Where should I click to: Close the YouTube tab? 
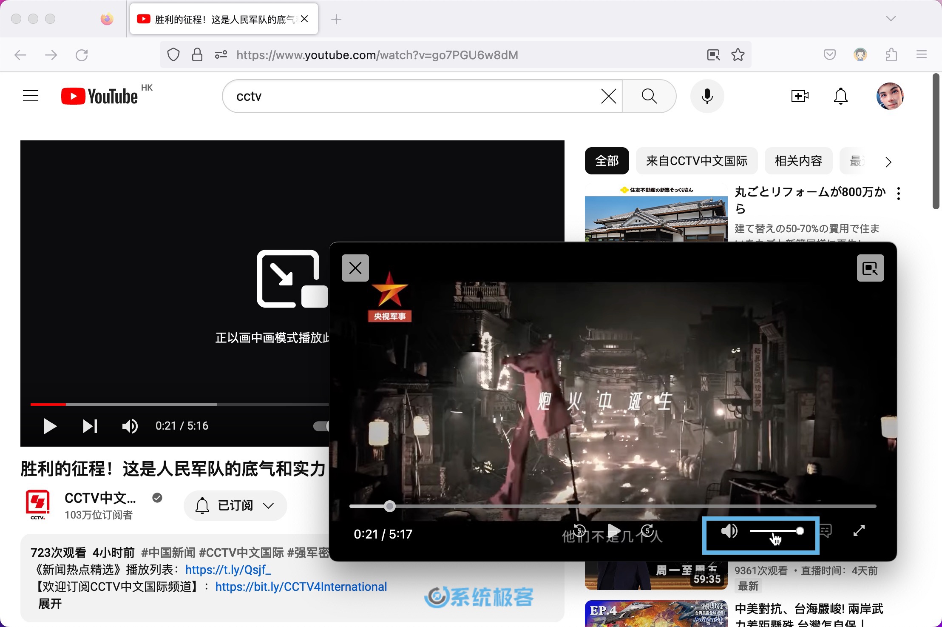[304, 19]
